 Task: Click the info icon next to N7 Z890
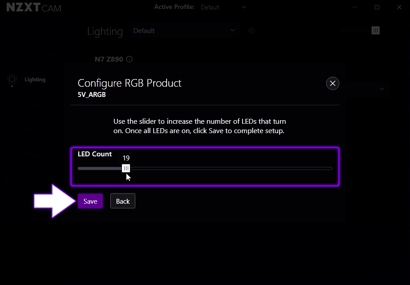pyautogui.click(x=129, y=59)
